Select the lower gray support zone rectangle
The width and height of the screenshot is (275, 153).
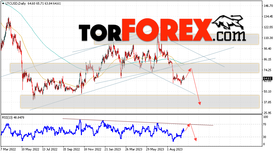coord(140,102)
